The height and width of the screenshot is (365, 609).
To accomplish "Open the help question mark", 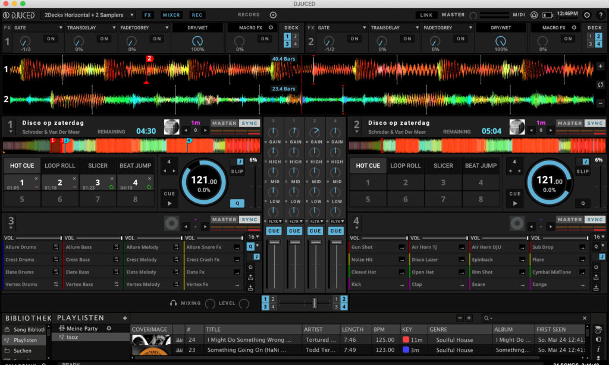I will 601,15.
